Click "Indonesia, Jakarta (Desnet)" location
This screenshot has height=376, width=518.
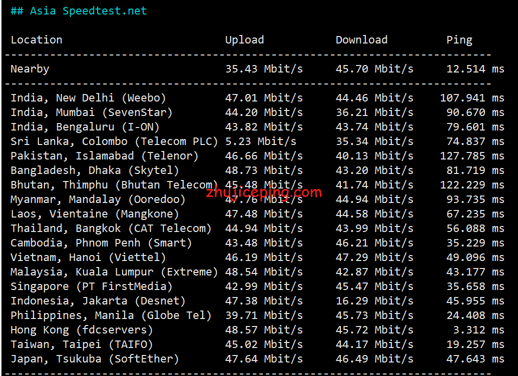(98, 301)
